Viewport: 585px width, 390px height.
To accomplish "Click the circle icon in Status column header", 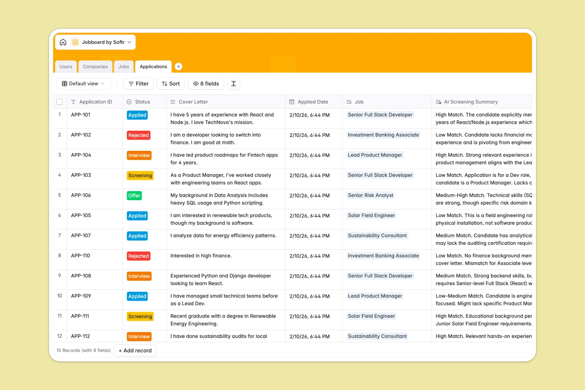I will coord(128,101).
